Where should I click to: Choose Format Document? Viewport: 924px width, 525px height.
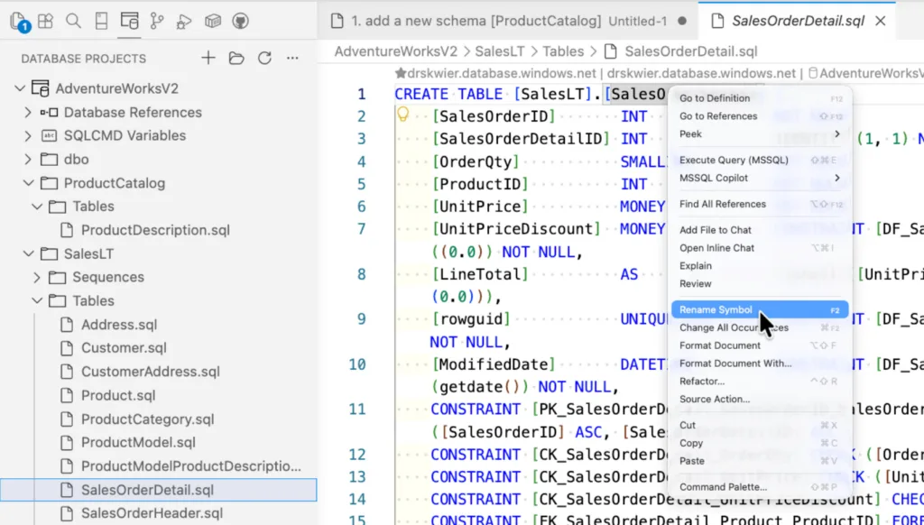coord(760,345)
